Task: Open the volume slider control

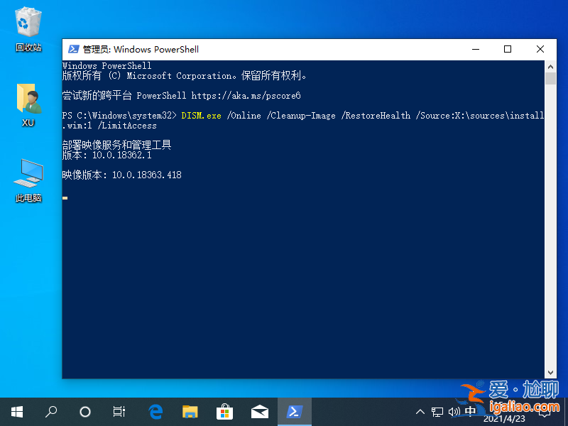Action: point(454,412)
